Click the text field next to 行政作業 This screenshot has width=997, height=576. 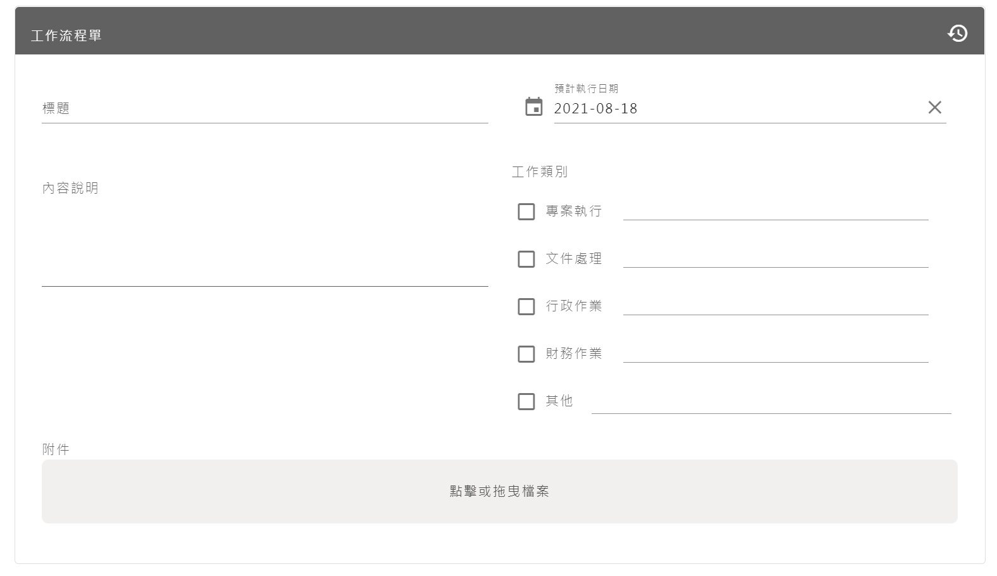pyautogui.click(x=775, y=305)
